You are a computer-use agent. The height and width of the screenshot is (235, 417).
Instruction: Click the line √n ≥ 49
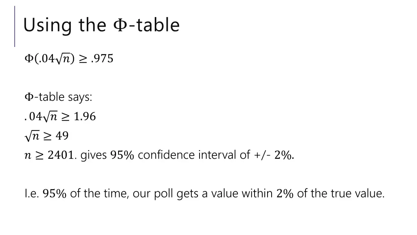click(x=46, y=135)
